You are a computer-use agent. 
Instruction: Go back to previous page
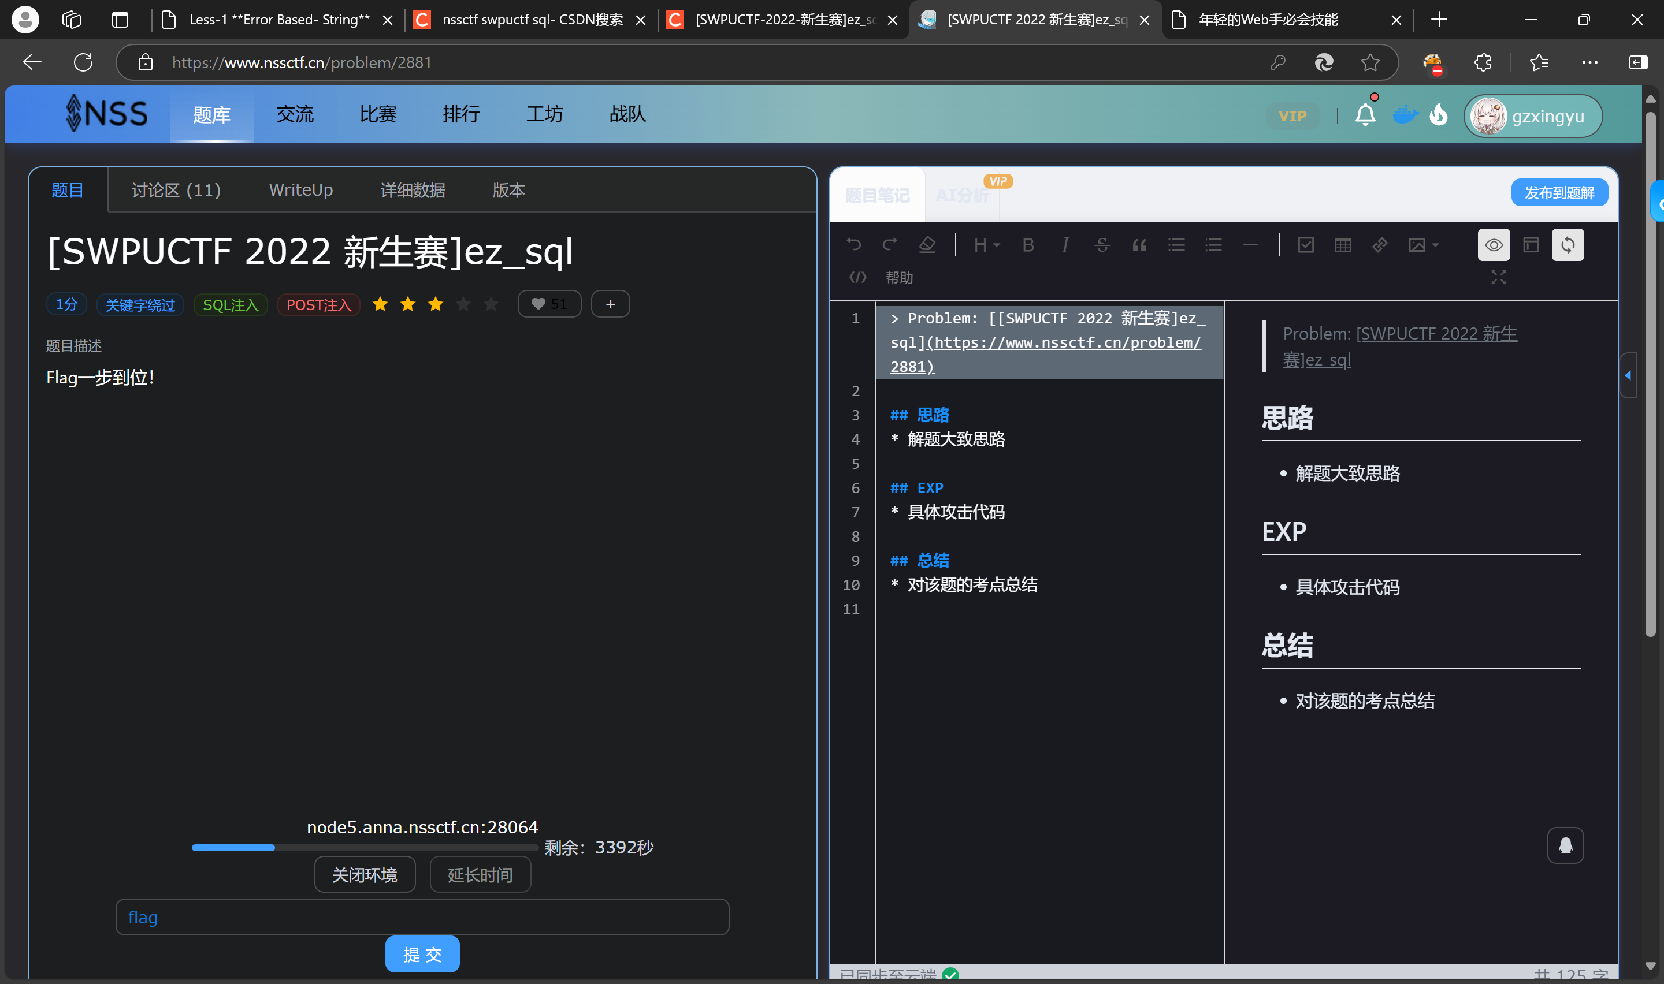32,62
